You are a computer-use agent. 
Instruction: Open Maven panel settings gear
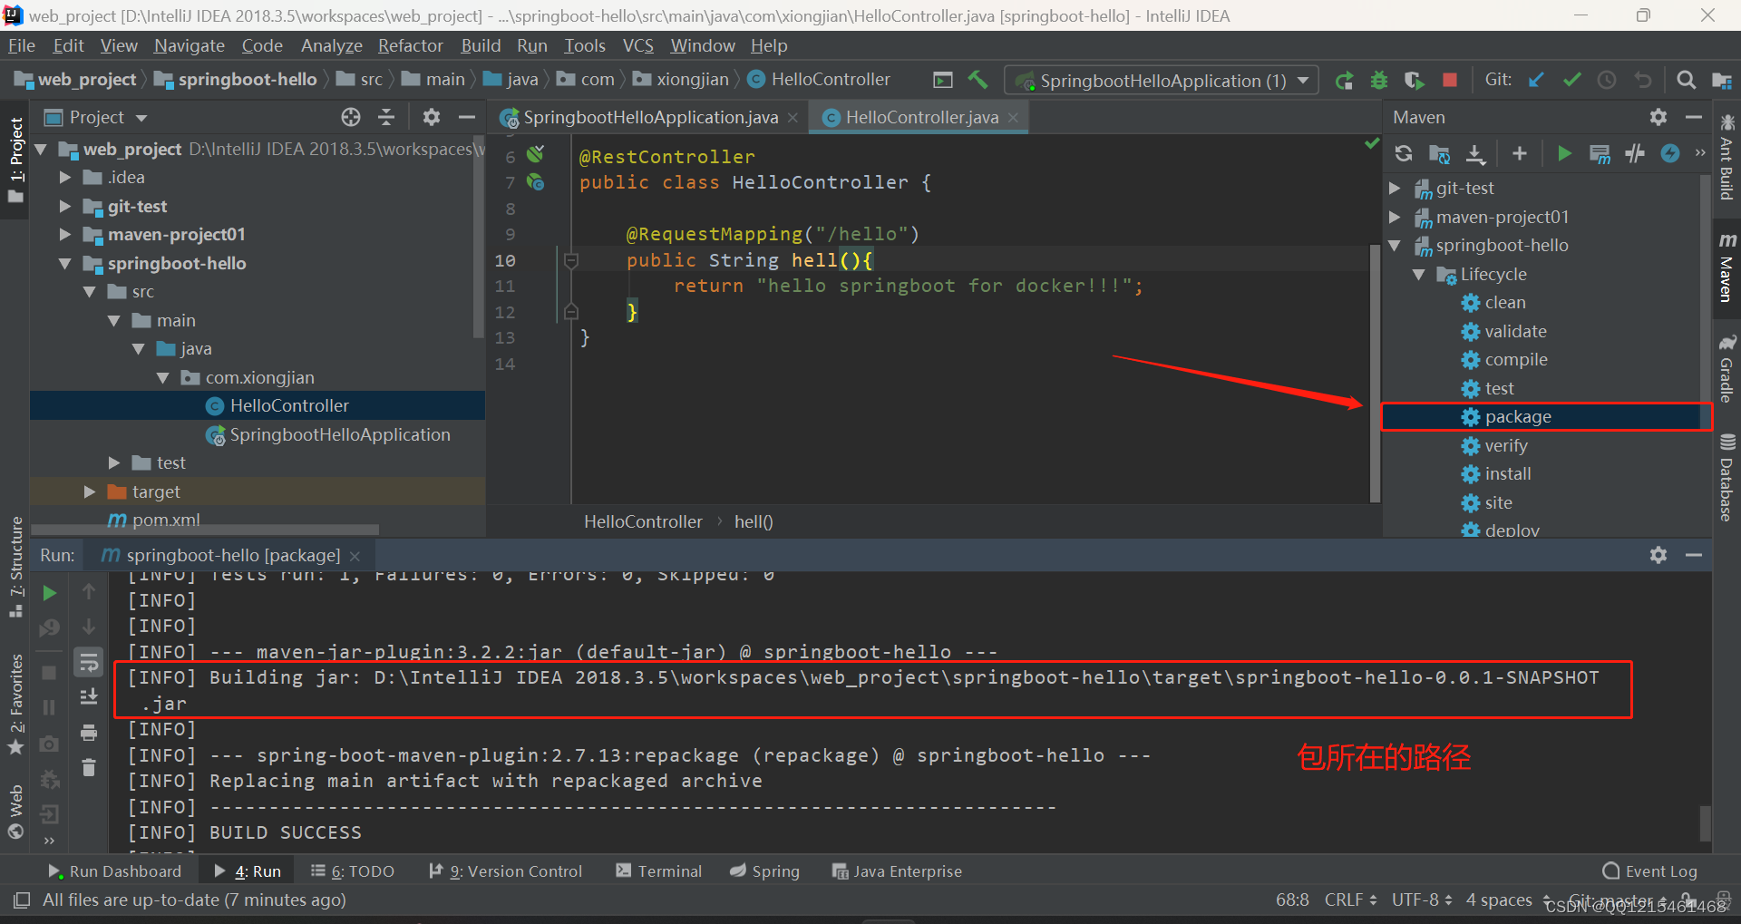[x=1658, y=117]
